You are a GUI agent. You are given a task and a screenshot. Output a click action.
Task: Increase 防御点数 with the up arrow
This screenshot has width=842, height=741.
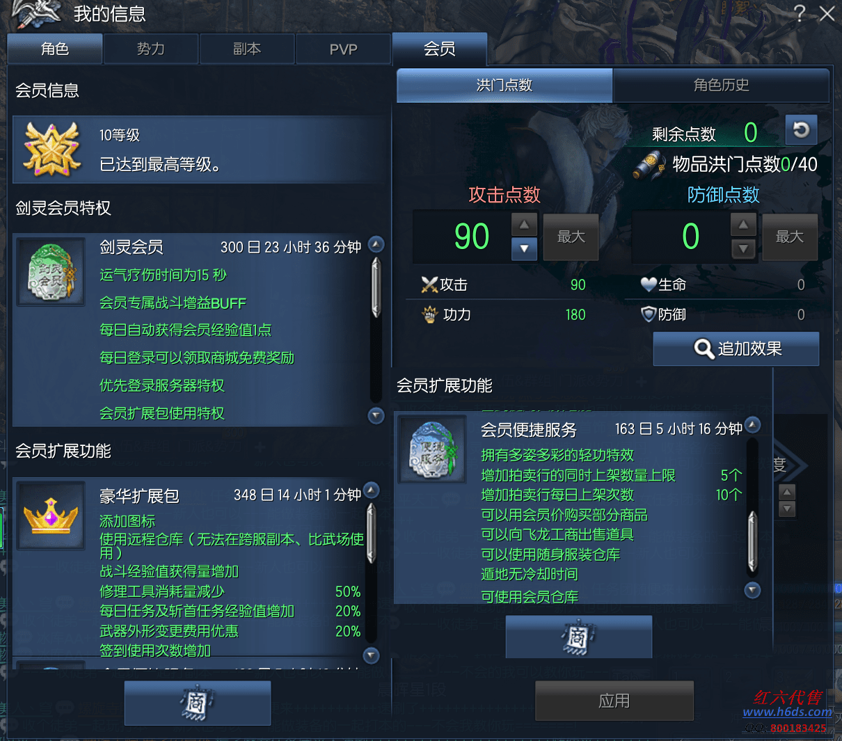pos(743,225)
